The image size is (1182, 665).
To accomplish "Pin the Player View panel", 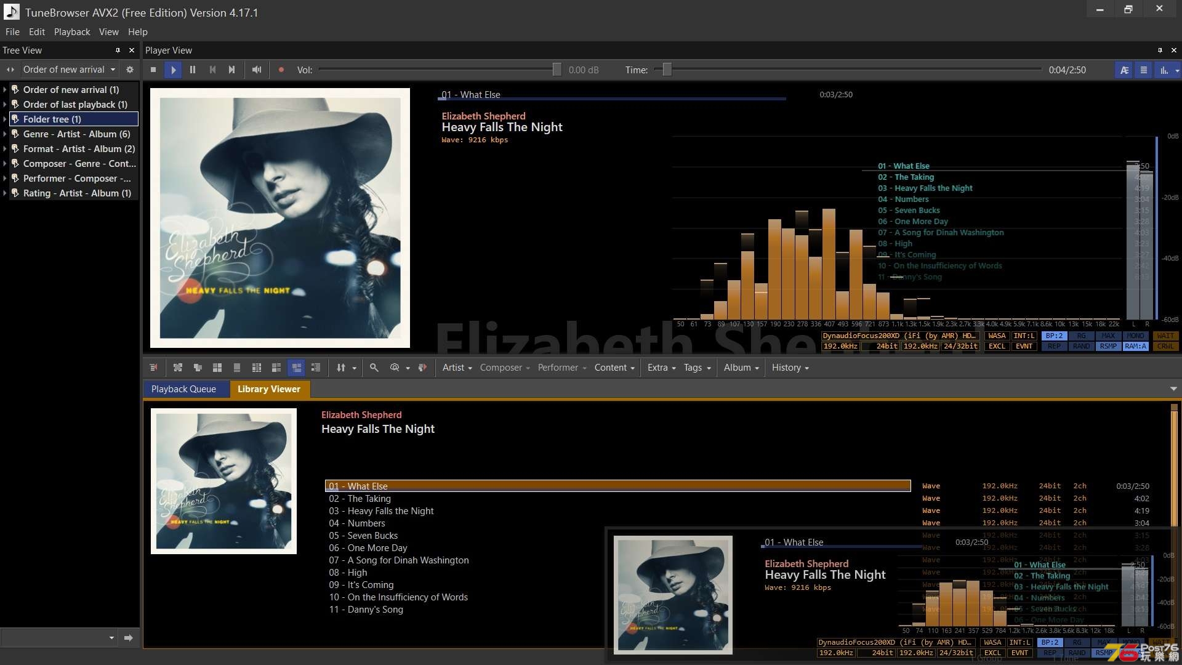I will coord(1160,50).
